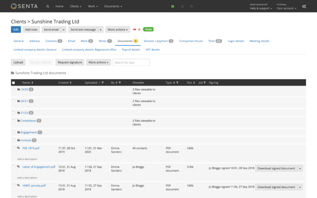Open the Clients dropdown menu
Screen dimensions: 317x198
(76, 7)
